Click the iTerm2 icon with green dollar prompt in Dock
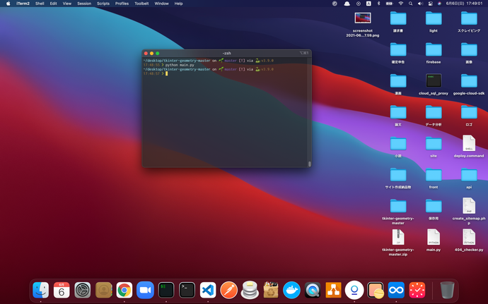The height and width of the screenshot is (304, 488). tap(166, 290)
